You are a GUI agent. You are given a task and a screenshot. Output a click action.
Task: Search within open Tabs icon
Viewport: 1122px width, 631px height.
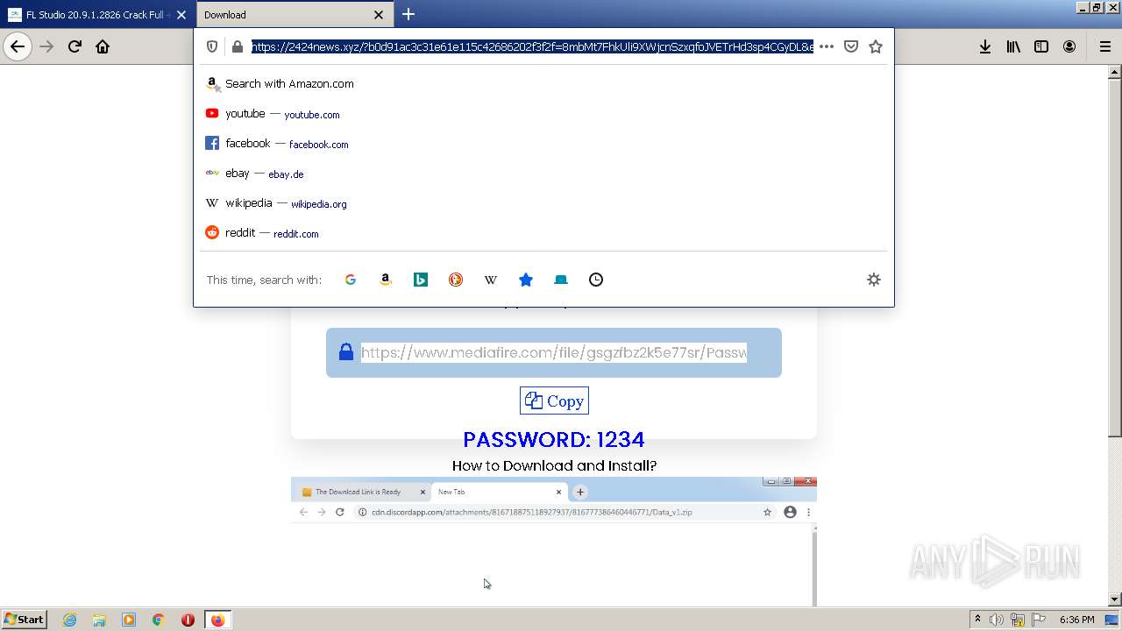561,280
